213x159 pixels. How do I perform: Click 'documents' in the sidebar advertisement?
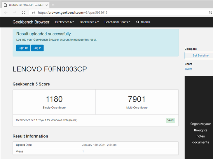click(201, 142)
